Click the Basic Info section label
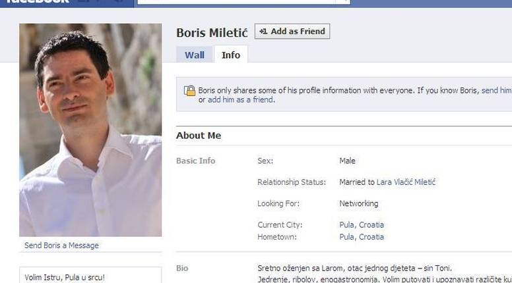Image resolution: width=512 pixels, height=283 pixels. pos(195,161)
